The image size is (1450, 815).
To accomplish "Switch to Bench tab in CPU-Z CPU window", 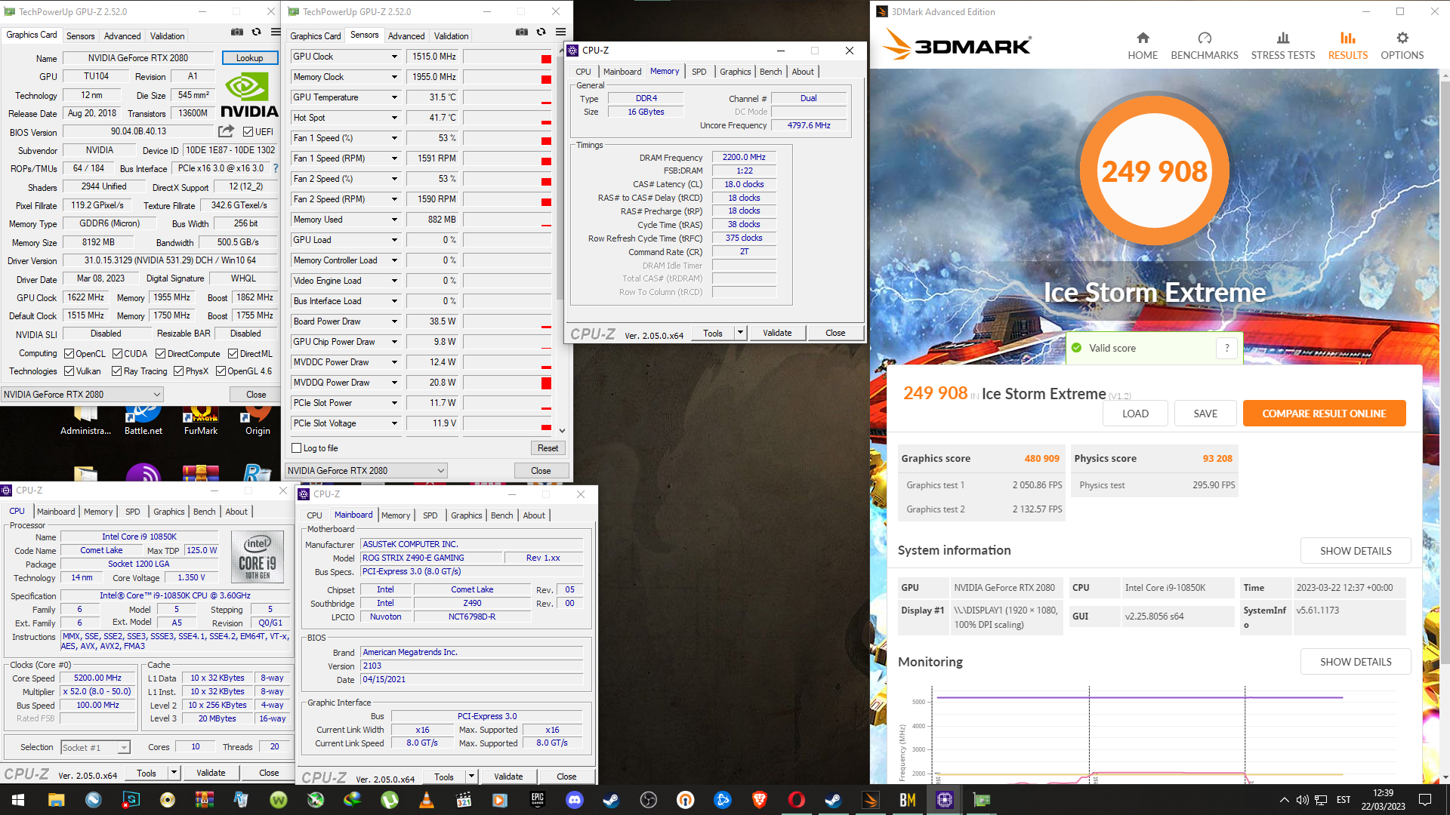I will pyautogui.click(x=204, y=512).
